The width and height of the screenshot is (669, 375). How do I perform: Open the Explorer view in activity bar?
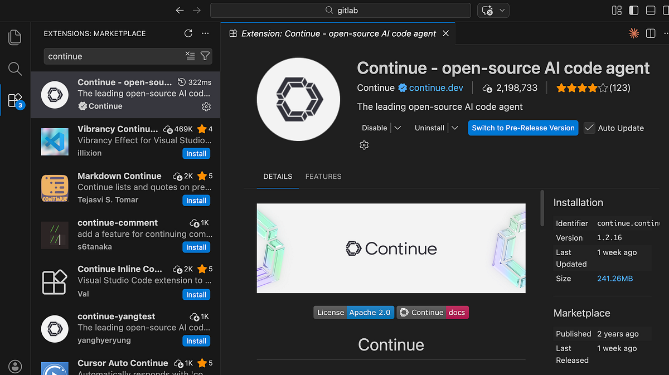(15, 37)
